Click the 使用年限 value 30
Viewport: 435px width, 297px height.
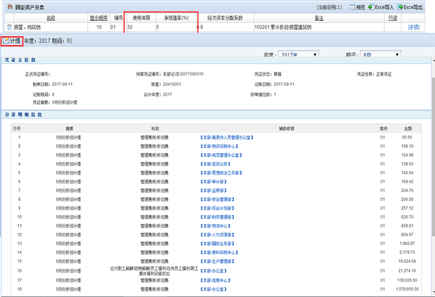130,27
